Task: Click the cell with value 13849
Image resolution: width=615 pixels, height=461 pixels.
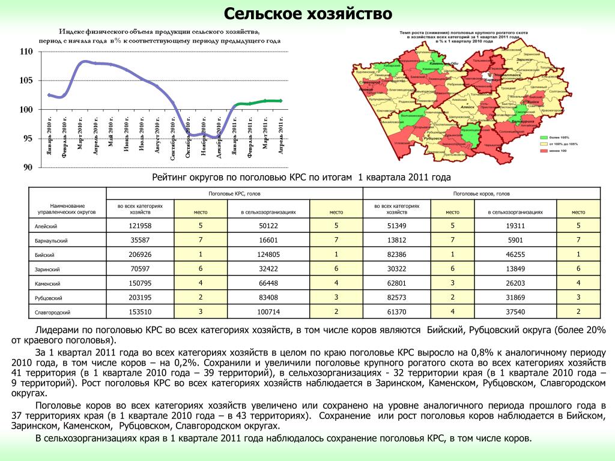Action: point(515,269)
